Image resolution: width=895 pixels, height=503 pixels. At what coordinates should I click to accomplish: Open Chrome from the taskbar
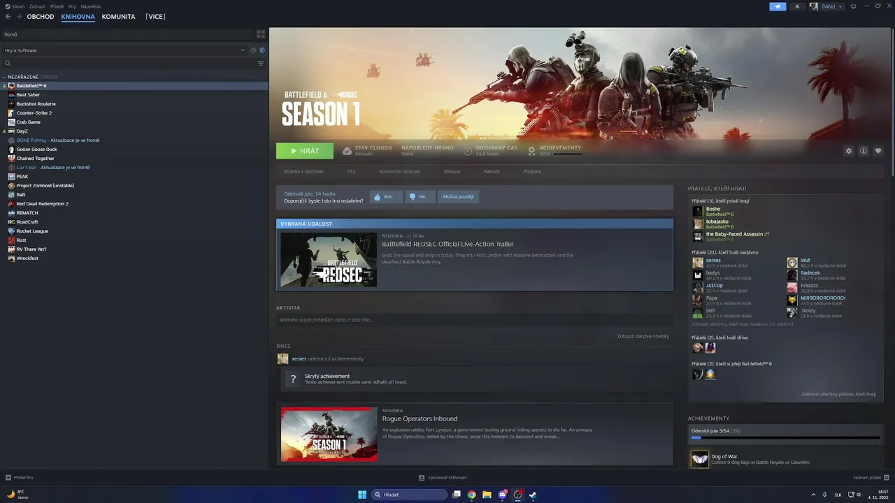tap(472, 495)
